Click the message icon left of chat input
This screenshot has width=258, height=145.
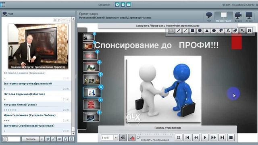tap(5, 139)
